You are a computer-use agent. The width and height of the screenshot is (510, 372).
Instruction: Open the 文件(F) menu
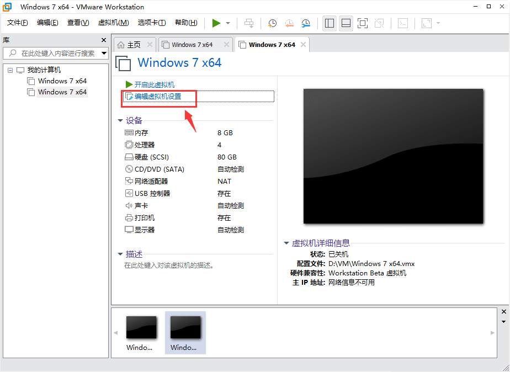pyautogui.click(x=18, y=23)
